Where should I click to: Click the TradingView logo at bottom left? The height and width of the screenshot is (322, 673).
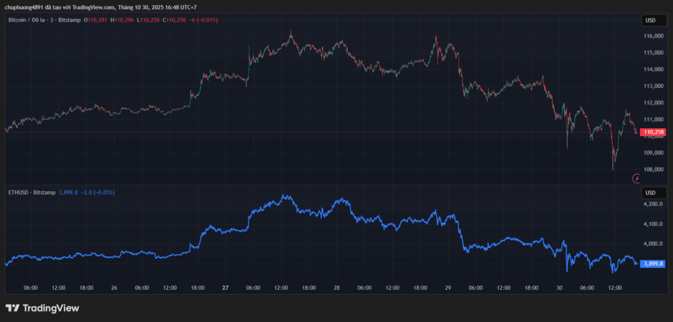42,308
